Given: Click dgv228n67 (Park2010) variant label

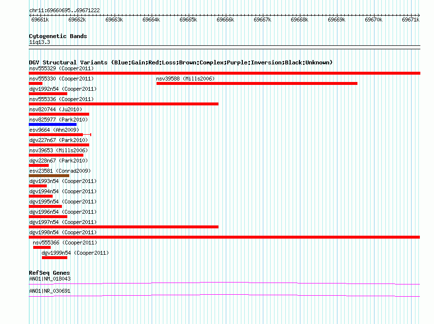Looking at the screenshot, I should [59, 161].
